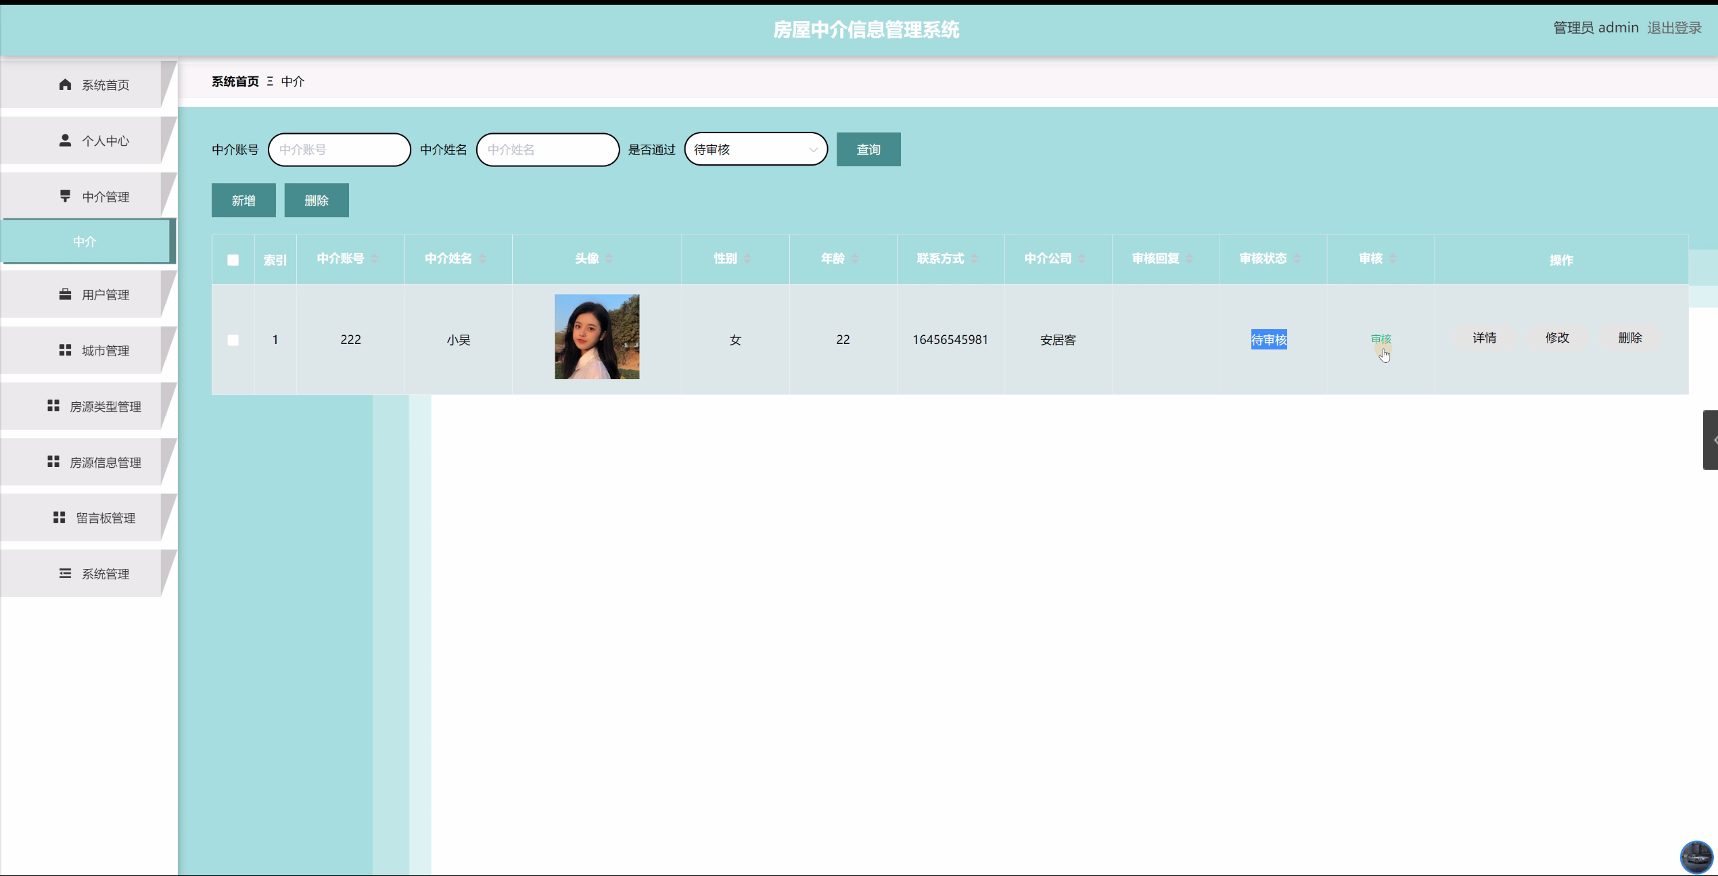
Task: Click the 查询 search button
Action: point(868,149)
